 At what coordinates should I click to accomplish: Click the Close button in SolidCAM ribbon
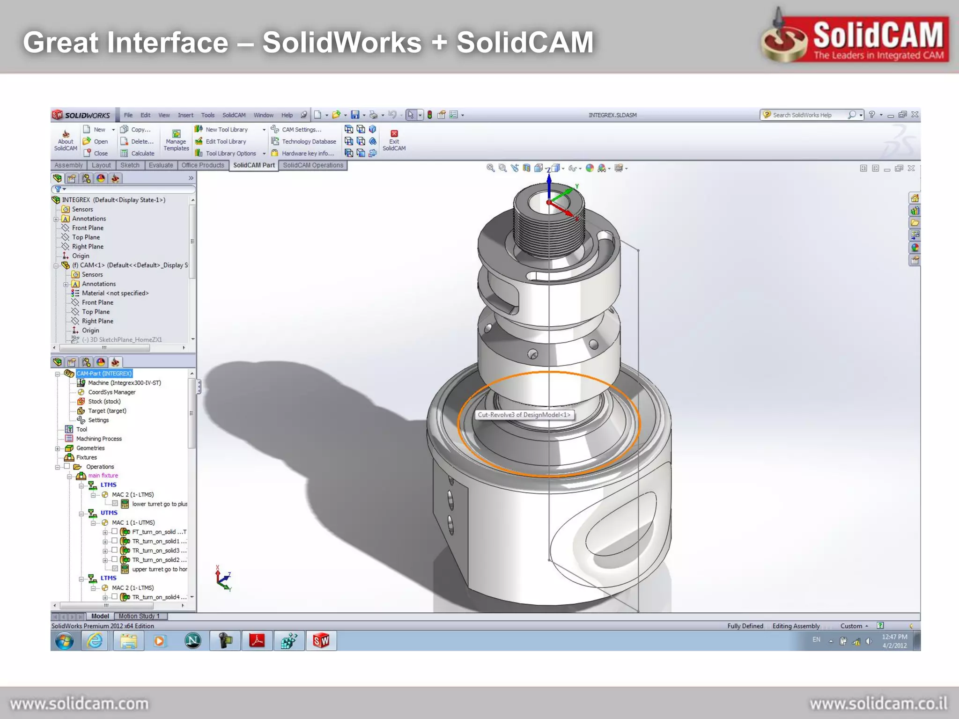click(96, 153)
